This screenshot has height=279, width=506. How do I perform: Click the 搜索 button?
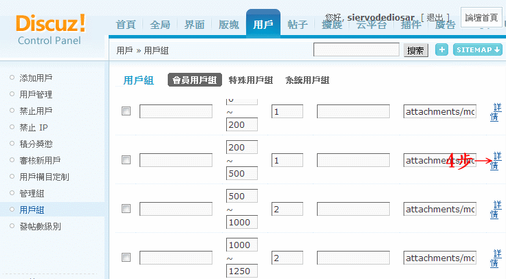tap(416, 50)
